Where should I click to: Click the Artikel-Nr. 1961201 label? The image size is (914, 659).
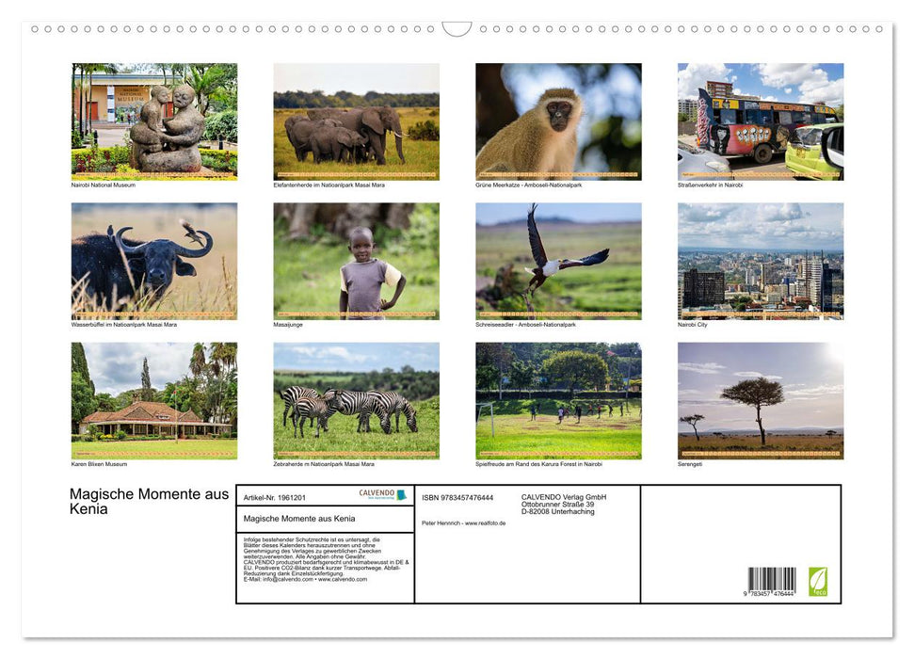[x=276, y=497]
